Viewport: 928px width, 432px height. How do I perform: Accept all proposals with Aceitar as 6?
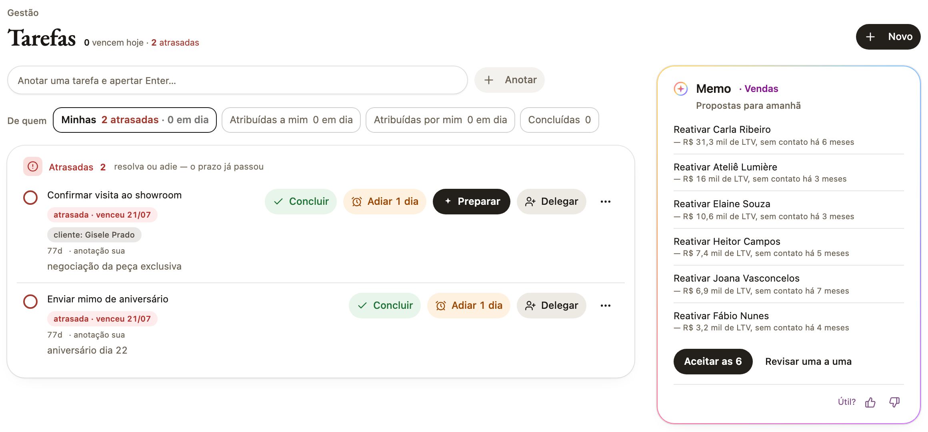click(713, 362)
